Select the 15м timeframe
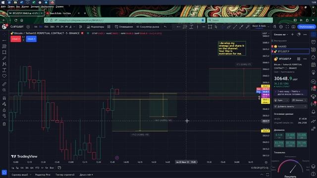 click(46, 27)
